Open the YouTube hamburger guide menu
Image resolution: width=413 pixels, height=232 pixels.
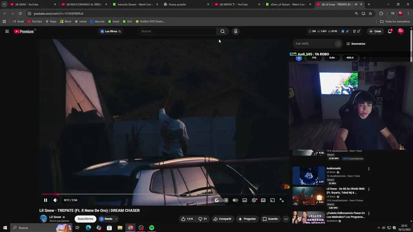7,31
